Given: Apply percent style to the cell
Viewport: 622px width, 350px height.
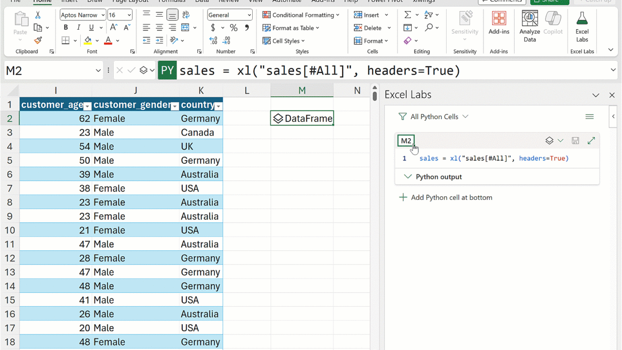Looking at the screenshot, I should pyautogui.click(x=234, y=28).
